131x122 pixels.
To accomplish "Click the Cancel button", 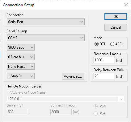I will click(x=116, y=27).
